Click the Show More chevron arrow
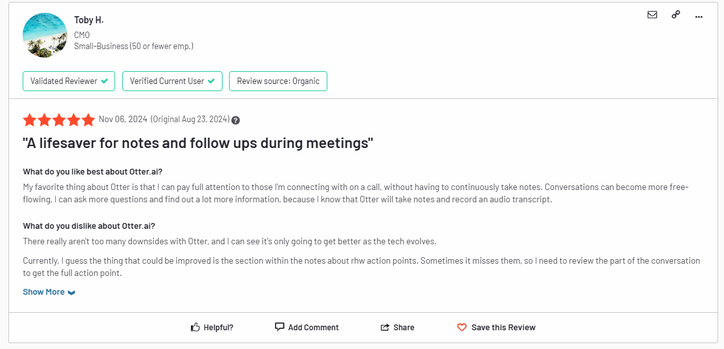This screenshot has width=724, height=349. 71,293
